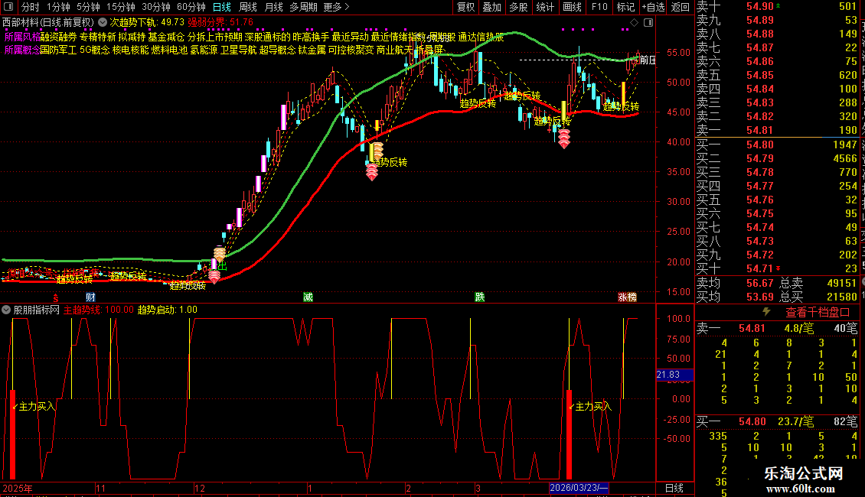This screenshot has width=865, height=497.
Task: Select the 卖一 54.81 ask row
Action: tap(777, 130)
